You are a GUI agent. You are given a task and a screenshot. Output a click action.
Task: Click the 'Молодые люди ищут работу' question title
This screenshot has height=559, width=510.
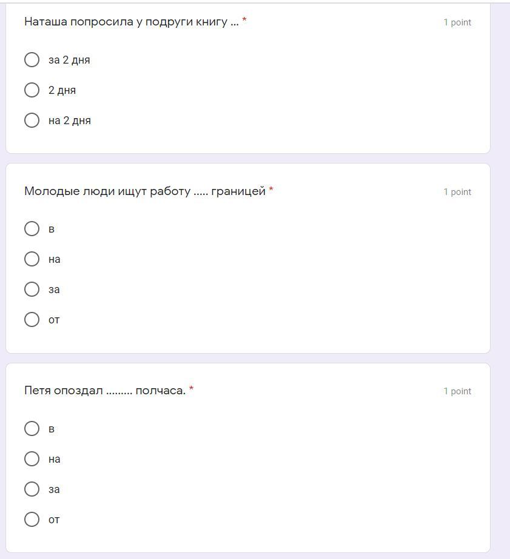pos(144,191)
